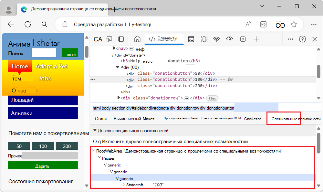This screenshot has height=192, width=323.
Task: Open the Sources bug icon tool
Action: (204, 39)
